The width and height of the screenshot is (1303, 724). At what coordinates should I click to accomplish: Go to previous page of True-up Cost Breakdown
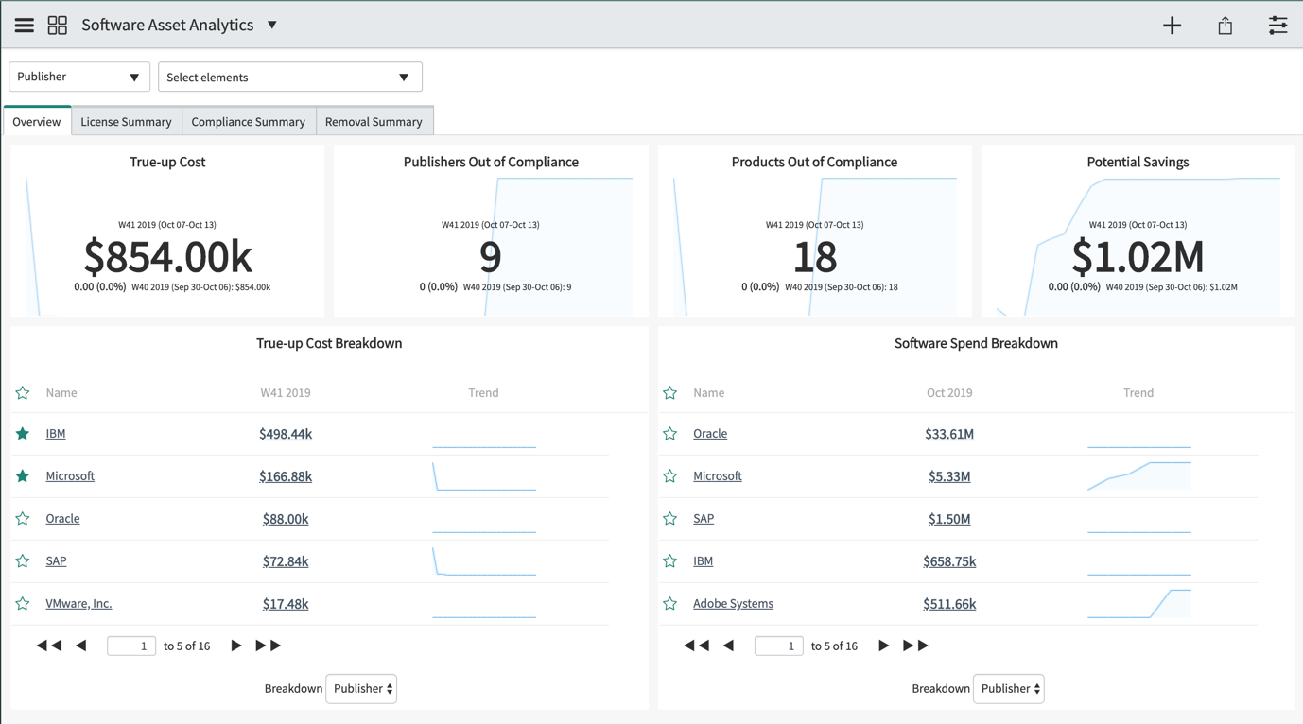click(x=81, y=646)
